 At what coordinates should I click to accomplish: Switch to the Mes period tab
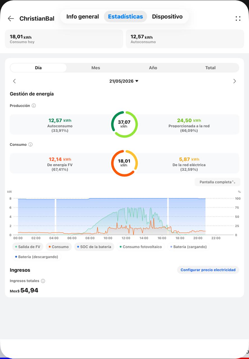pos(96,68)
